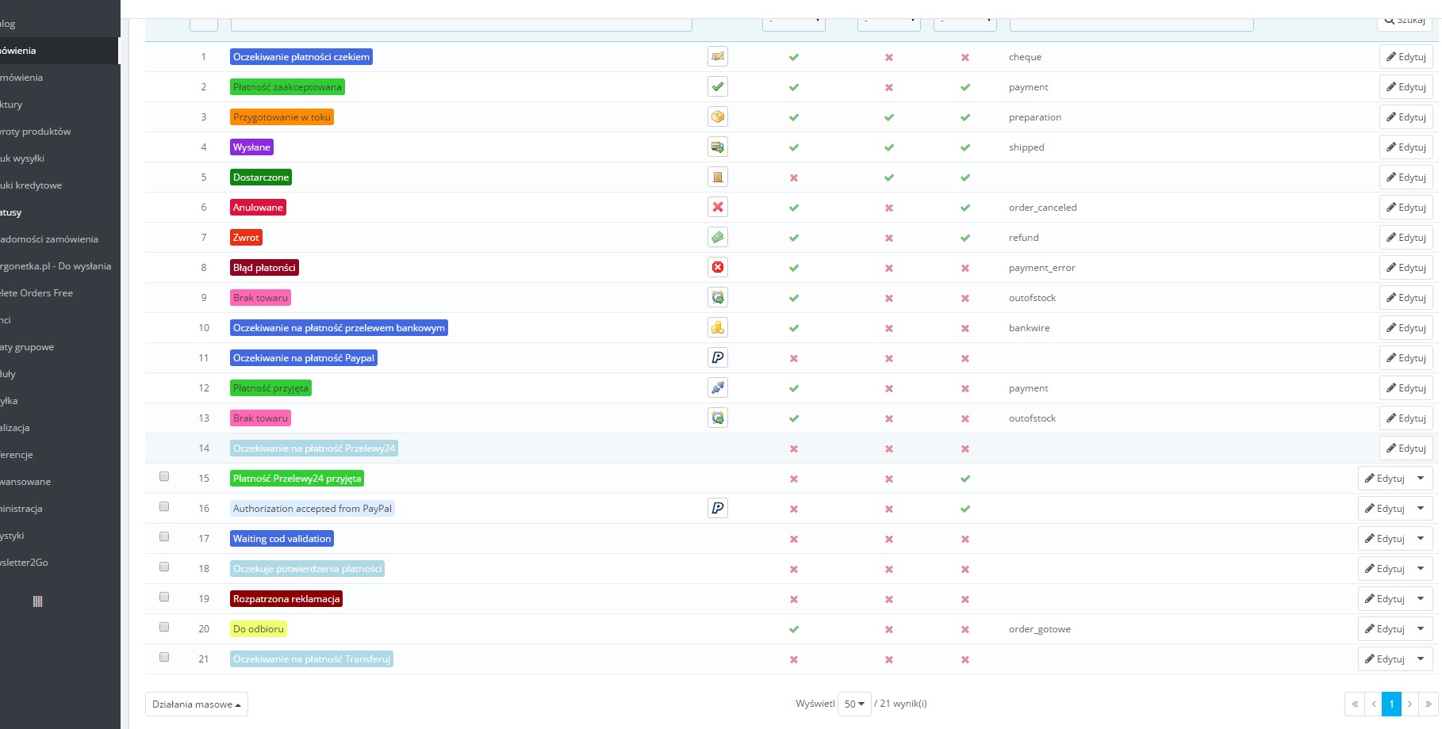
Task: Click the green check in the Płatność Przelewy24 przyjęta row
Action: click(965, 479)
